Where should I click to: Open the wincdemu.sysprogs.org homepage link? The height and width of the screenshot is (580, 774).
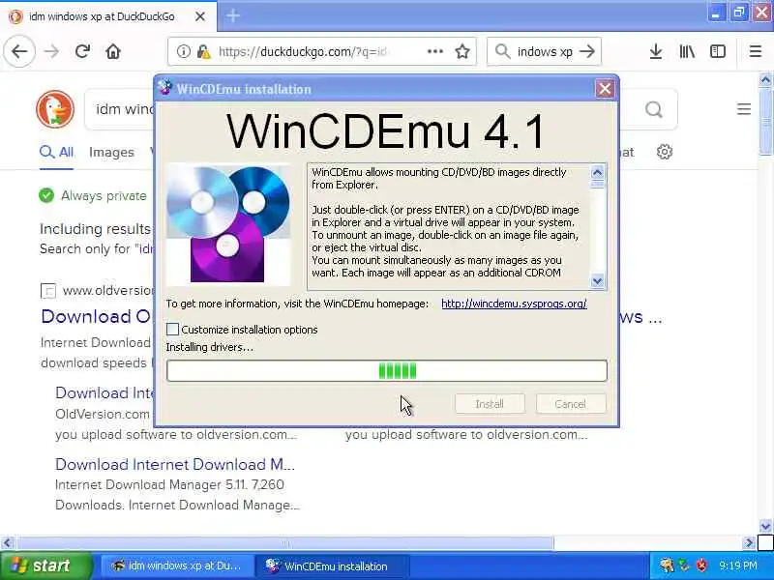pos(514,304)
